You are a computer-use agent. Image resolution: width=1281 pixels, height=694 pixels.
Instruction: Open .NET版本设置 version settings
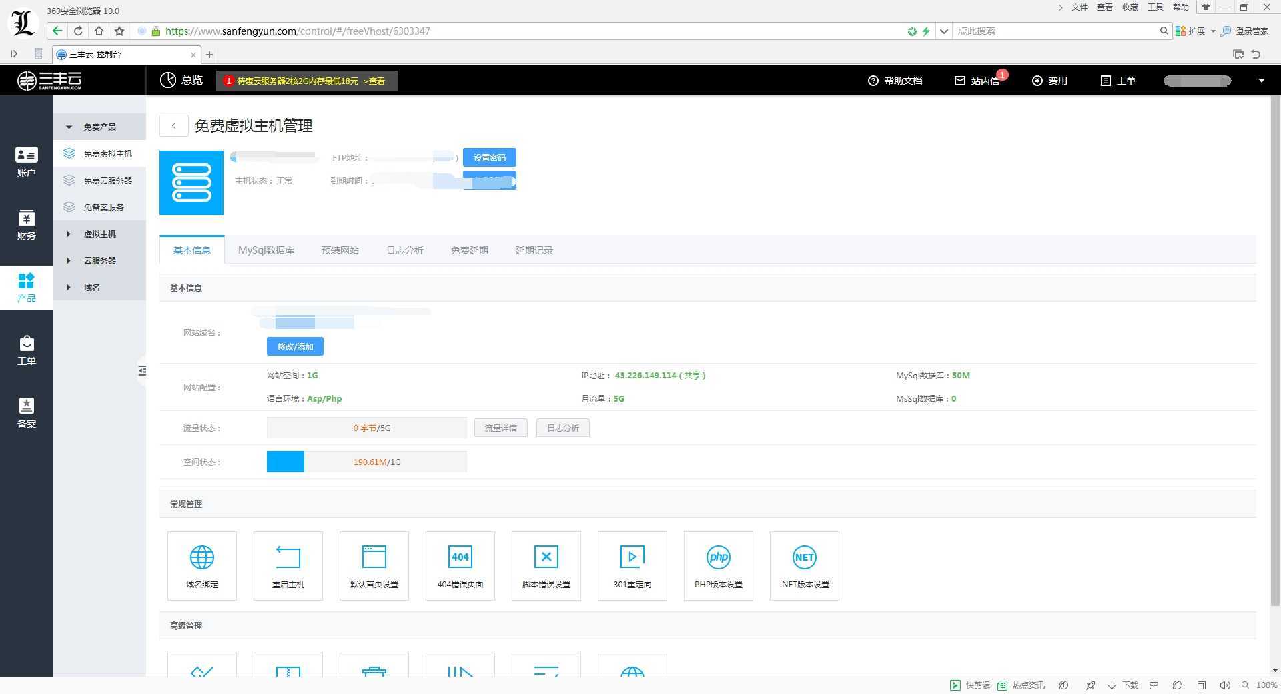[x=805, y=566]
